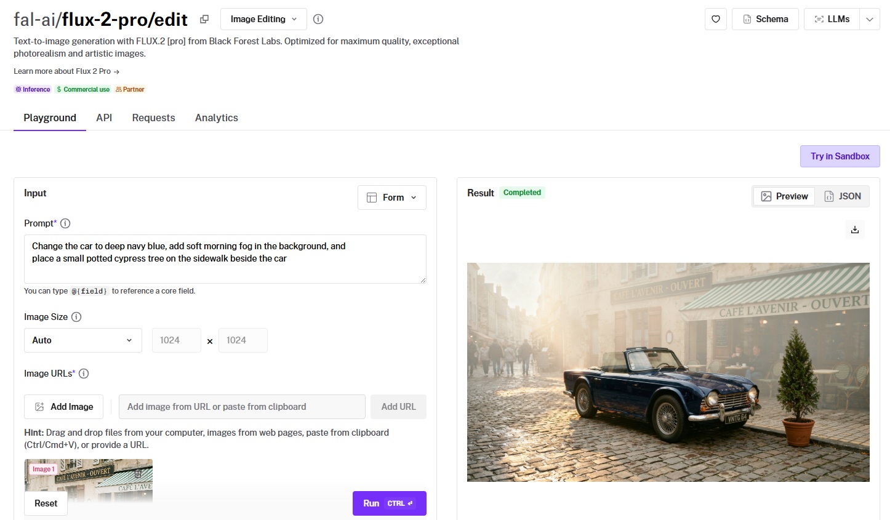Click the Image URLs info icon
Image resolution: width=890 pixels, height=520 pixels.
84,374
